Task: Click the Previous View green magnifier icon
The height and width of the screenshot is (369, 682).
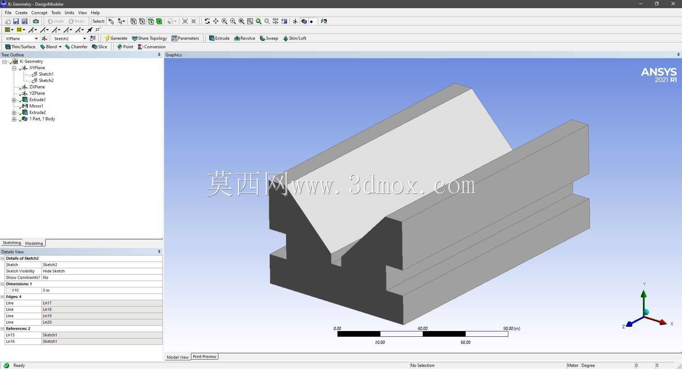Action: pyautogui.click(x=259, y=21)
